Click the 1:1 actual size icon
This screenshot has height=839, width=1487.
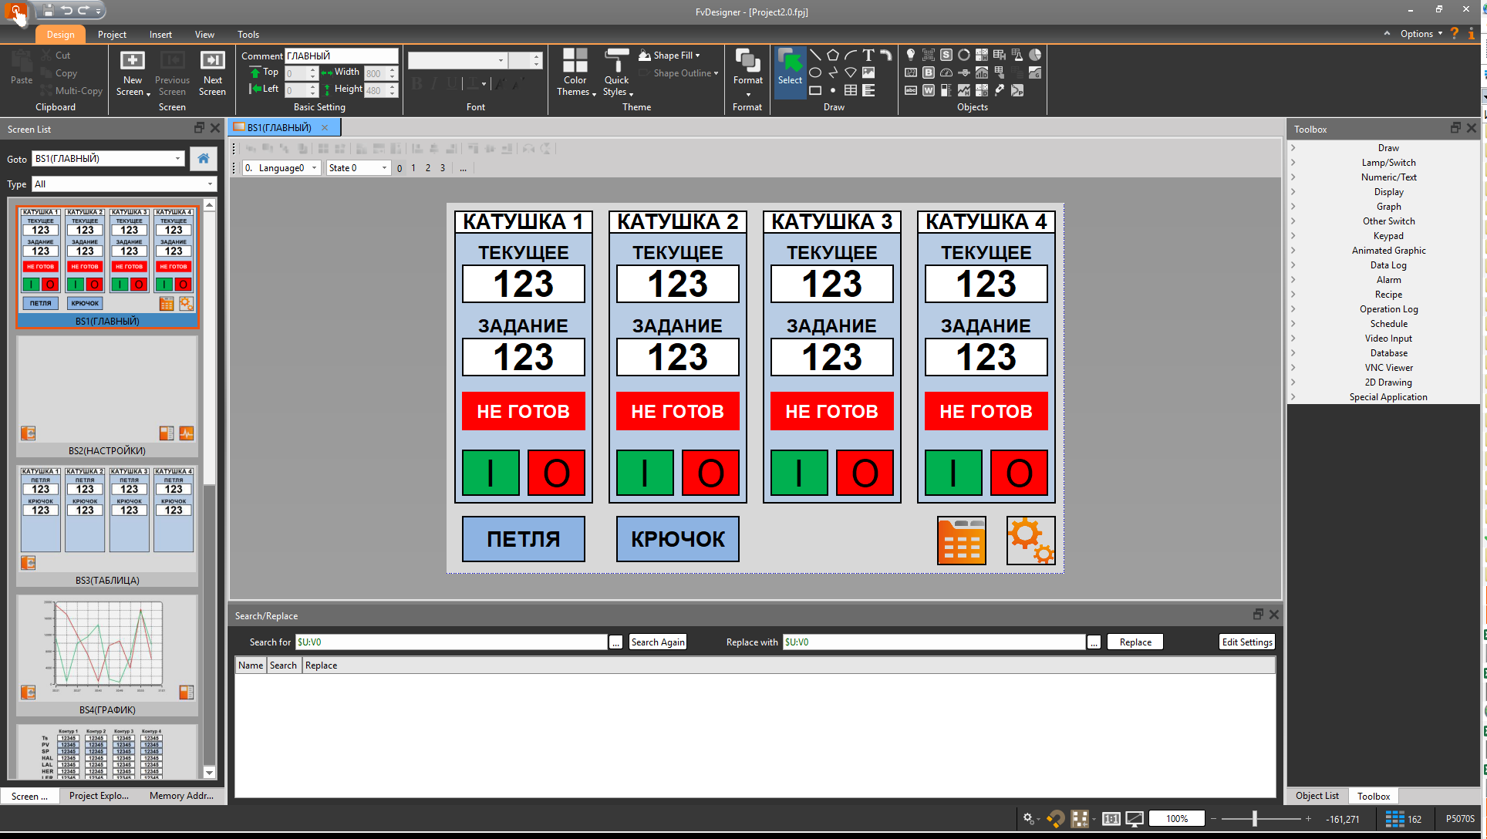(1111, 819)
